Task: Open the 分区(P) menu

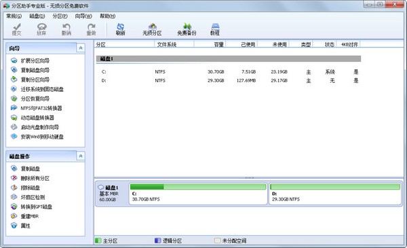Action: pyautogui.click(x=60, y=16)
